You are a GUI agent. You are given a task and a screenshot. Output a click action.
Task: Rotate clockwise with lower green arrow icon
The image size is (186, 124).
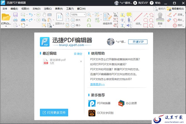tap(89, 25)
